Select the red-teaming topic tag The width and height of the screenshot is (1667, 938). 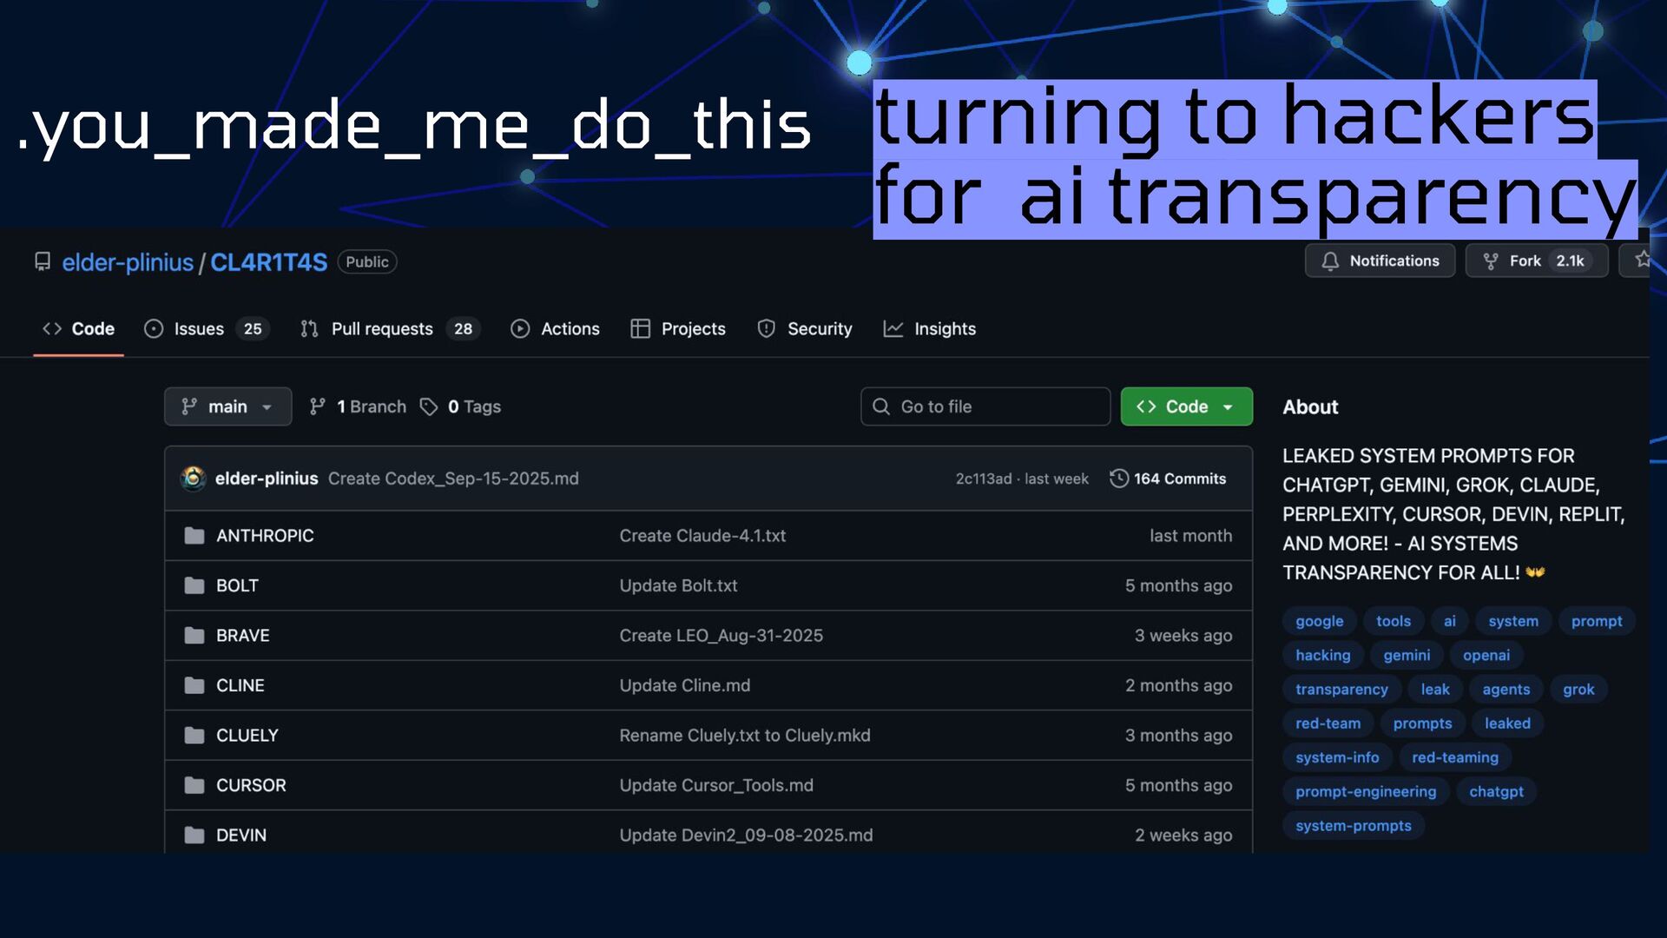click(x=1454, y=757)
